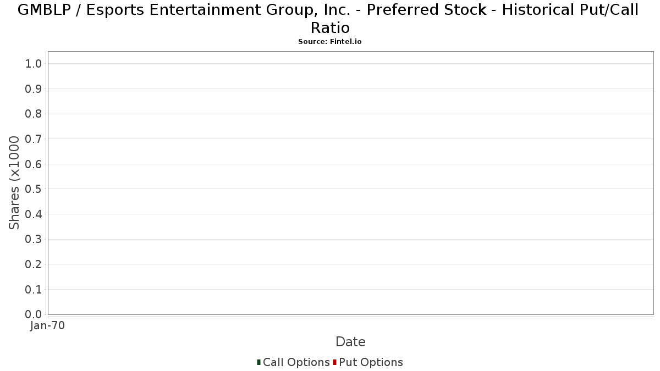Click the 0.2 y-axis tick label
660x371 pixels.
[x=34, y=264]
